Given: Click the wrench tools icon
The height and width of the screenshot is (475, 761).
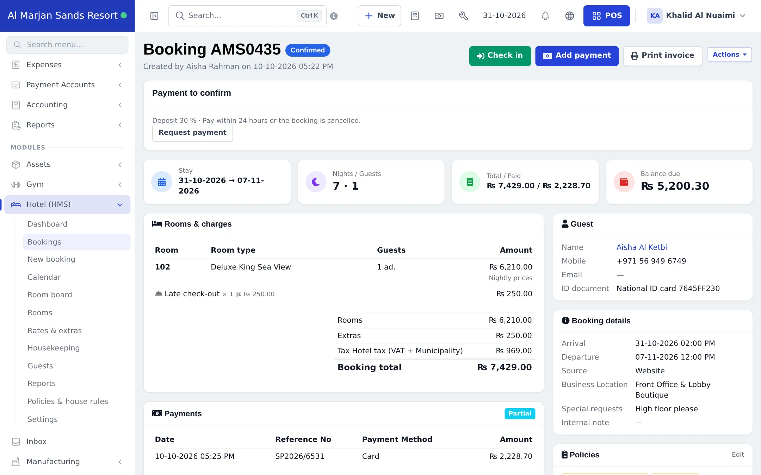Looking at the screenshot, I should 463,16.
